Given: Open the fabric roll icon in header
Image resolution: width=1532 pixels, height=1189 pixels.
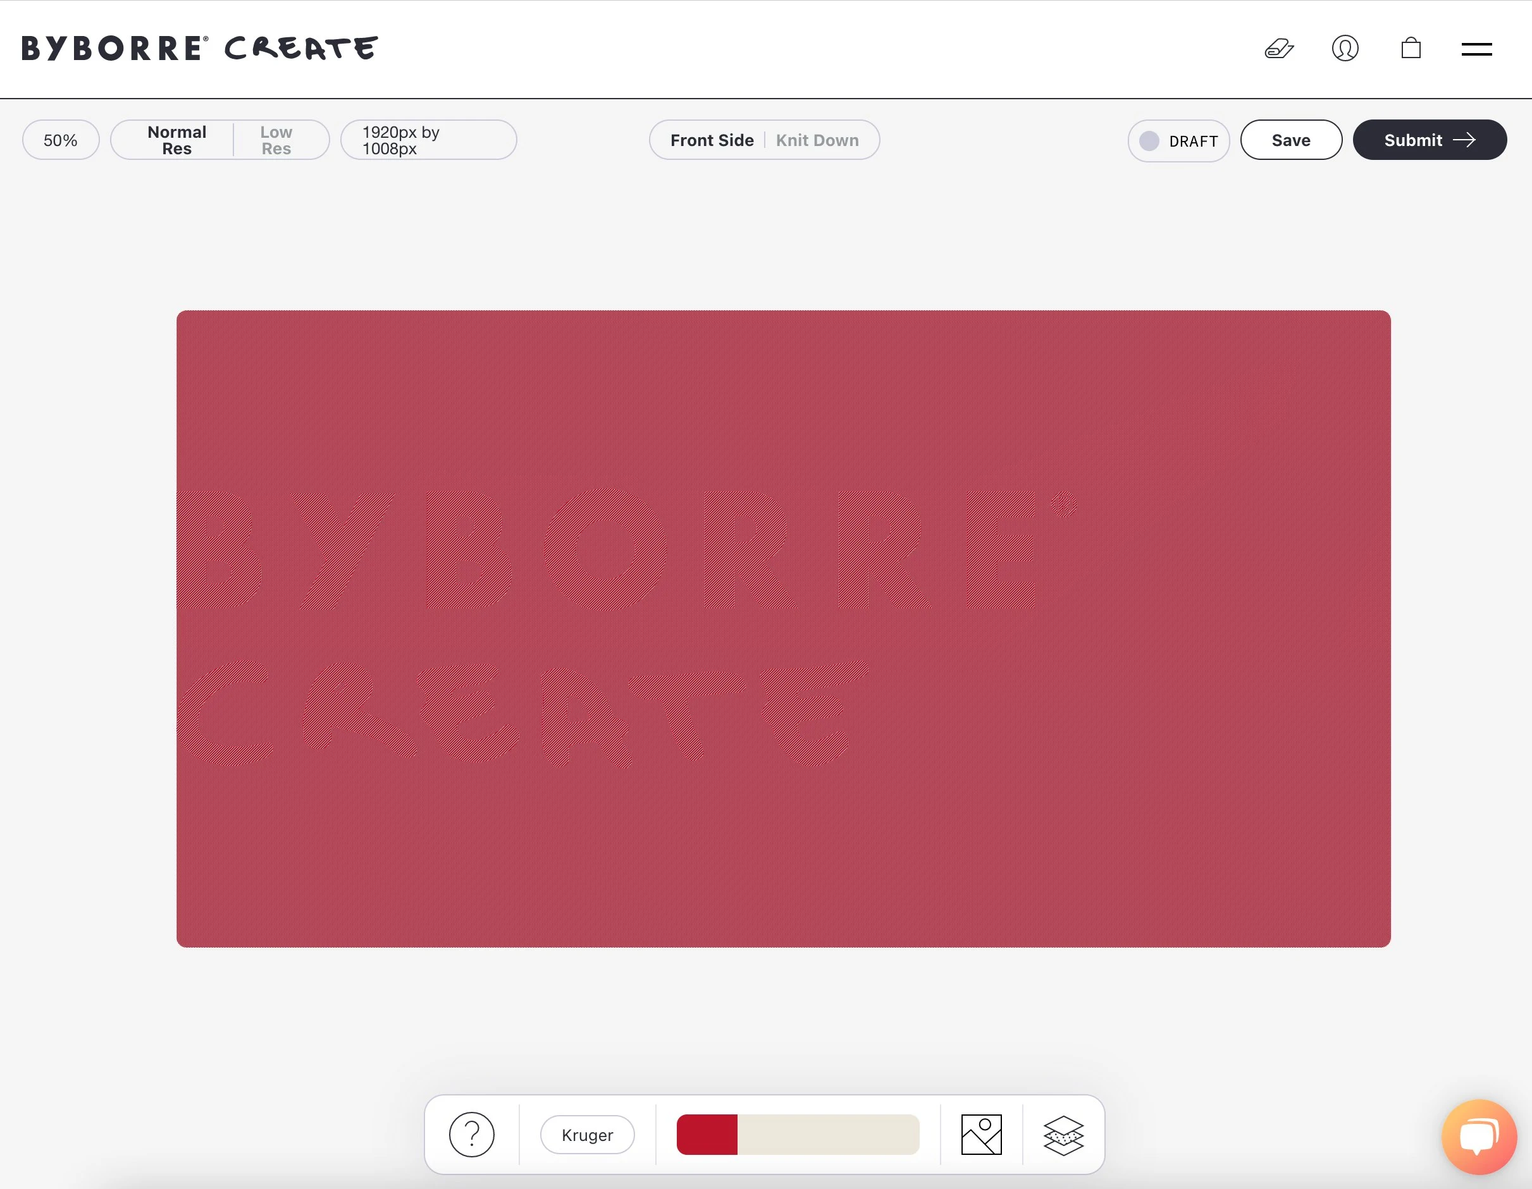Looking at the screenshot, I should 1279,49.
